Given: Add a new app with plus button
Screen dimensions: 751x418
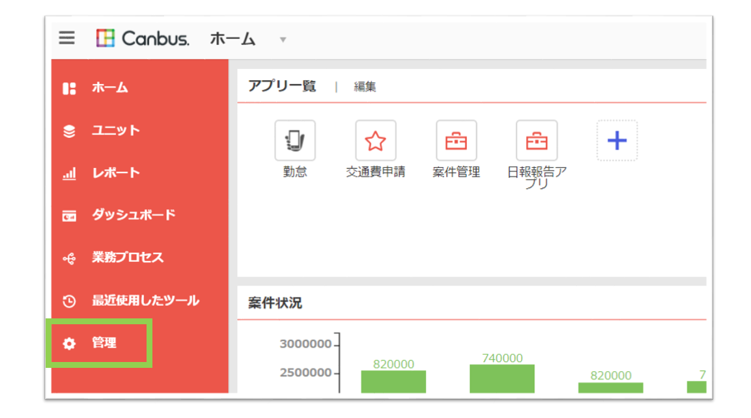Looking at the screenshot, I should pos(617,140).
